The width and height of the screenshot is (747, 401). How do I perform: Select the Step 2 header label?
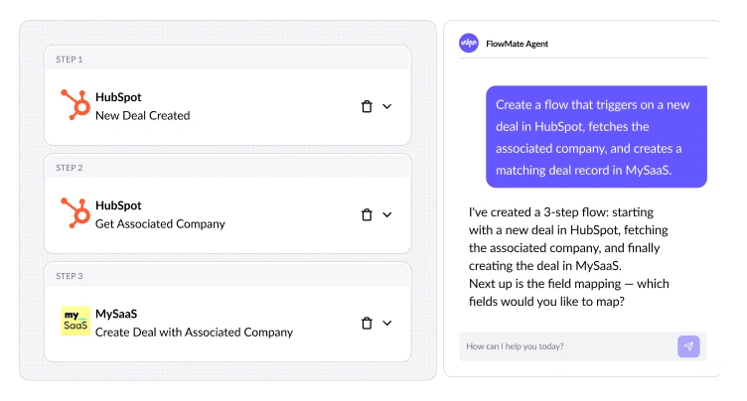[x=70, y=168]
